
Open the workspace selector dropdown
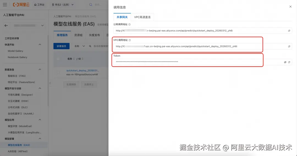(x=28, y=25)
